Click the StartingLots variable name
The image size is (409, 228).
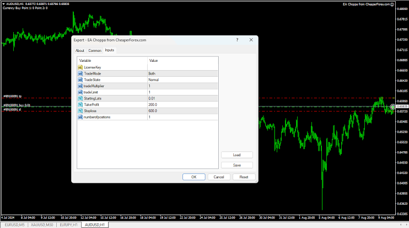[93, 98]
